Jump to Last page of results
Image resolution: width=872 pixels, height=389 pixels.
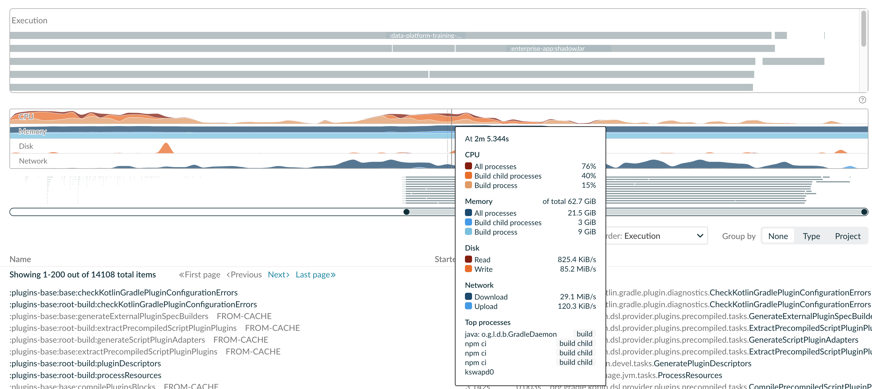[315, 275]
